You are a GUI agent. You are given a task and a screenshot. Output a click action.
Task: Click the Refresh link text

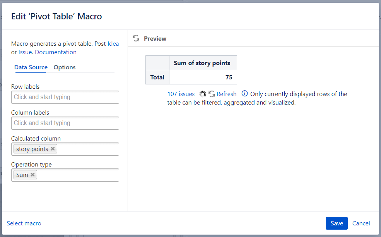click(226, 94)
